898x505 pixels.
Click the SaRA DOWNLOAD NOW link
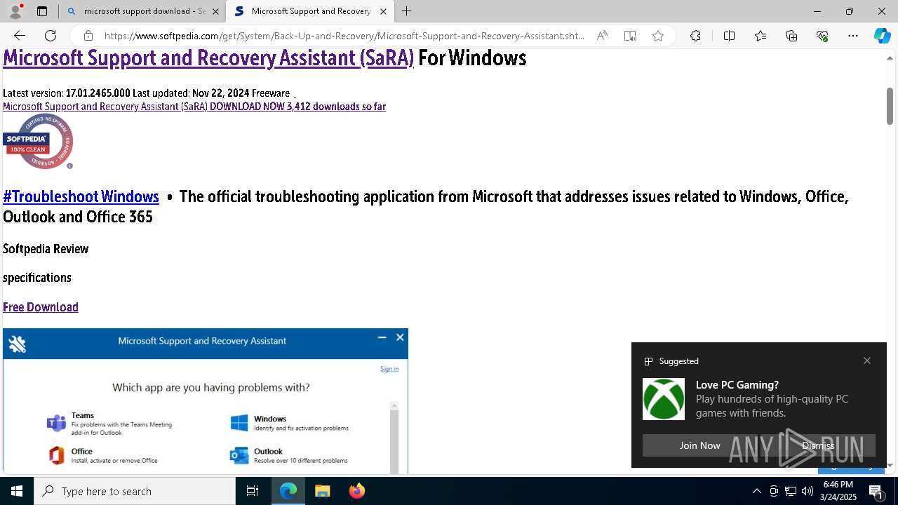194,107
